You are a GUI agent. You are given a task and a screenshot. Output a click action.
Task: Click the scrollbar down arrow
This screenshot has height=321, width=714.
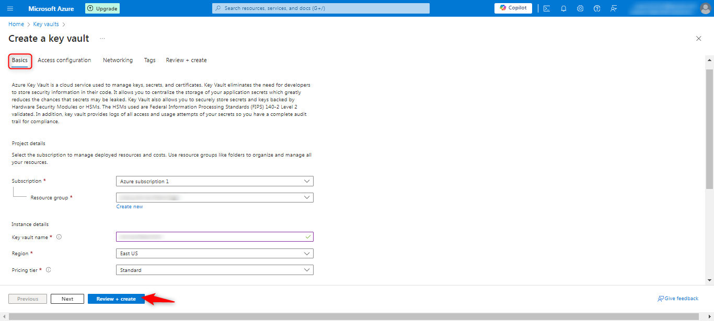point(709,280)
